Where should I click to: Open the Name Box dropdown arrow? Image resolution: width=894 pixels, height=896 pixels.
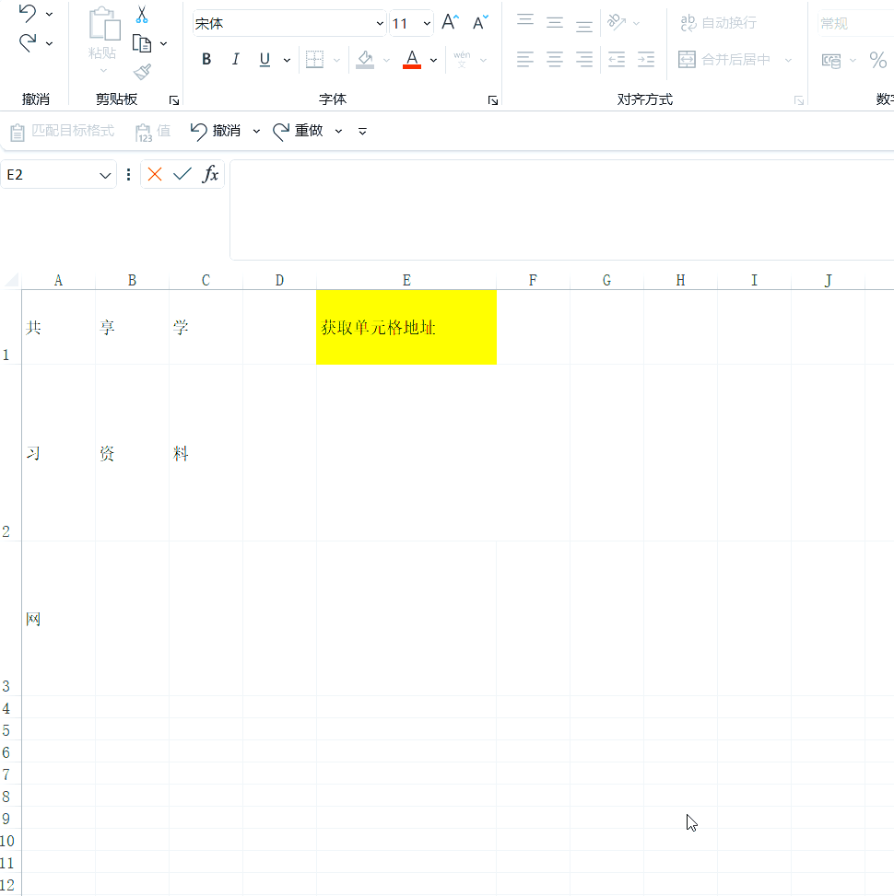pos(105,175)
